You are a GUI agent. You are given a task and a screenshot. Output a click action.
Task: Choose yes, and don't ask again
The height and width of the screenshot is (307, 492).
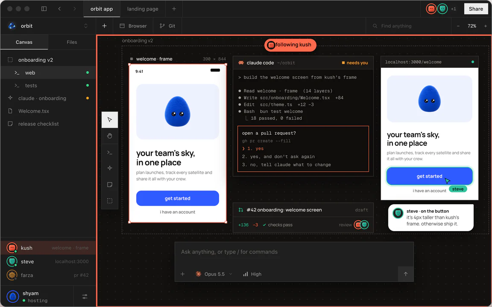(x=278, y=156)
